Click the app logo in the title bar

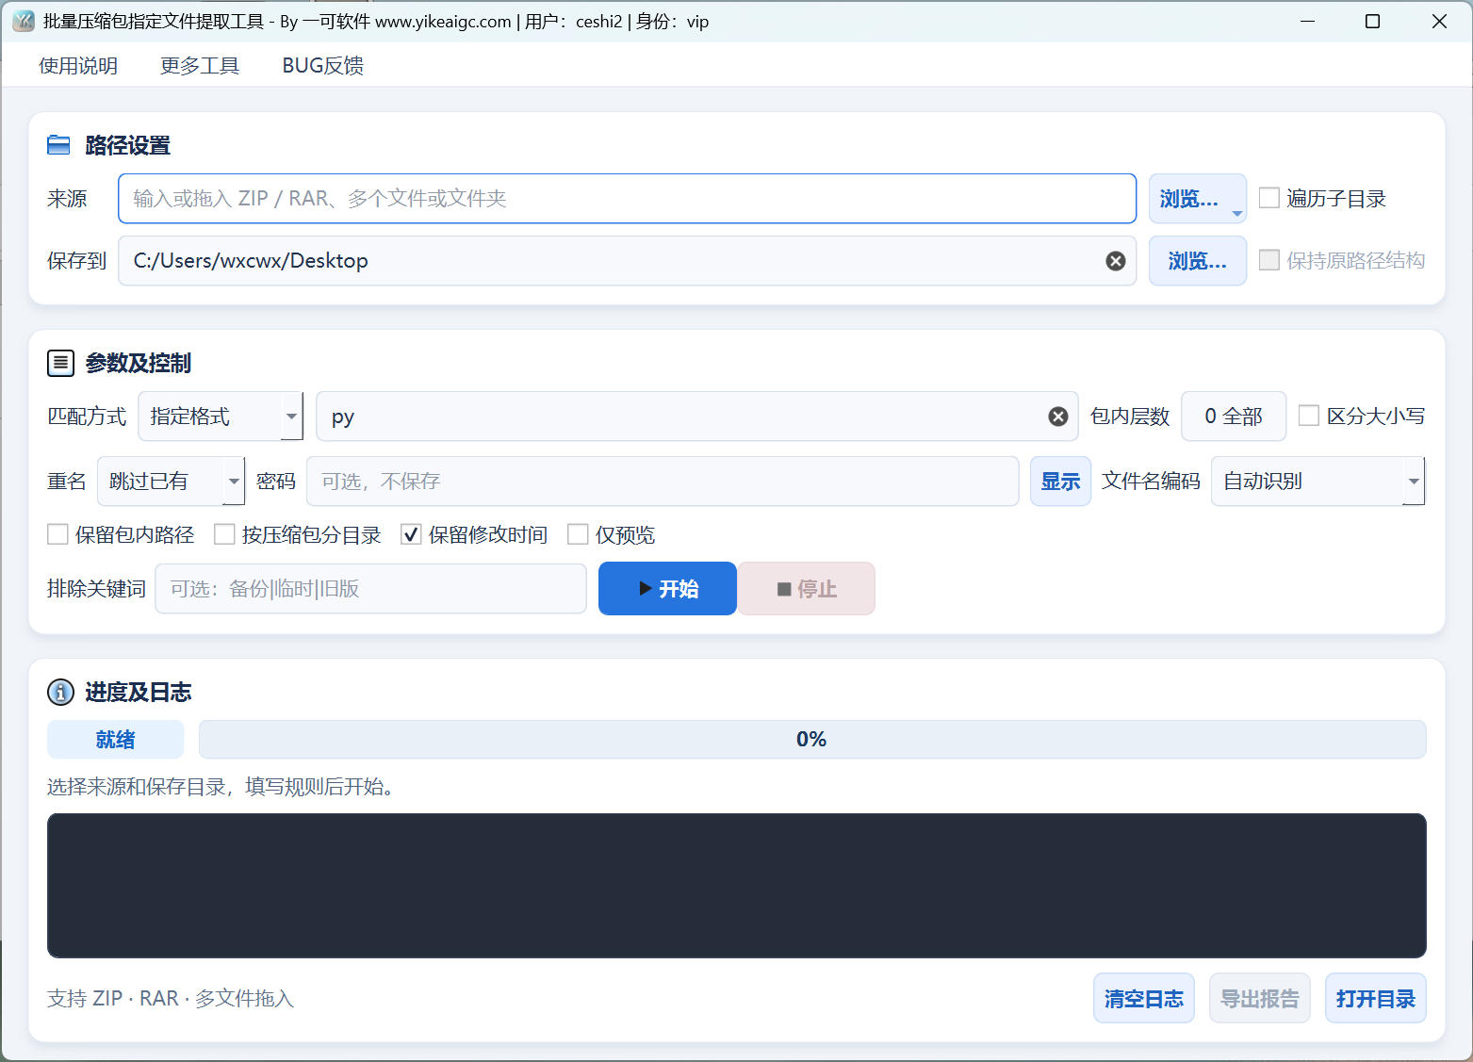click(24, 21)
